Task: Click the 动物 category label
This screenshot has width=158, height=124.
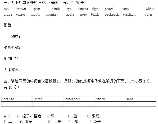Action: click(x=16, y=36)
